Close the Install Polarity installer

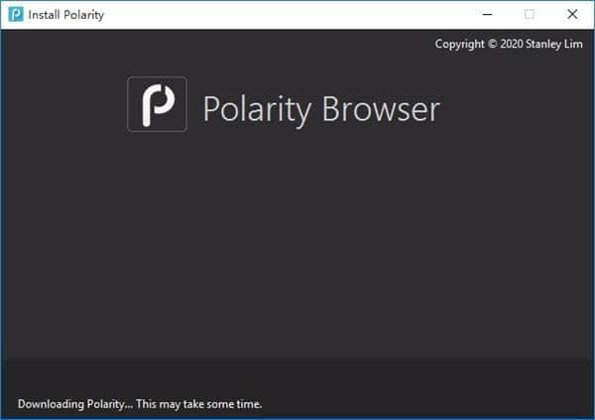(572, 15)
